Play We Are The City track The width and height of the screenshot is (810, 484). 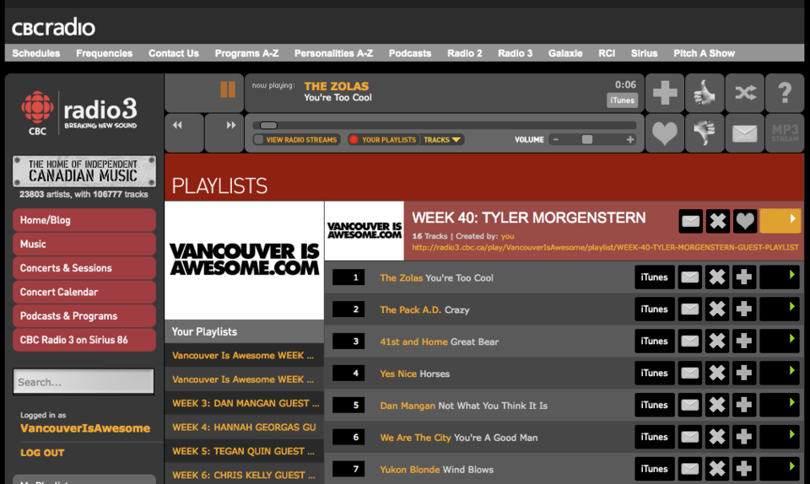pyautogui.click(x=780, y=437)
